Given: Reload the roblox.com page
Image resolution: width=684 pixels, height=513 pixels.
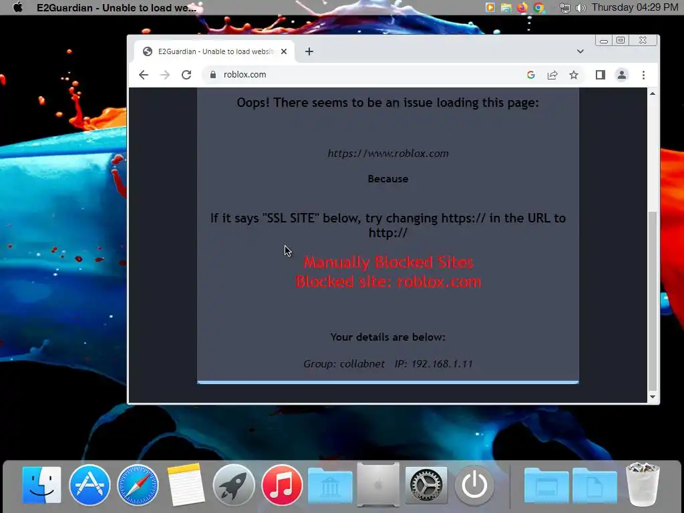Looking at the screenshot, I should click(x=186, y=75).
